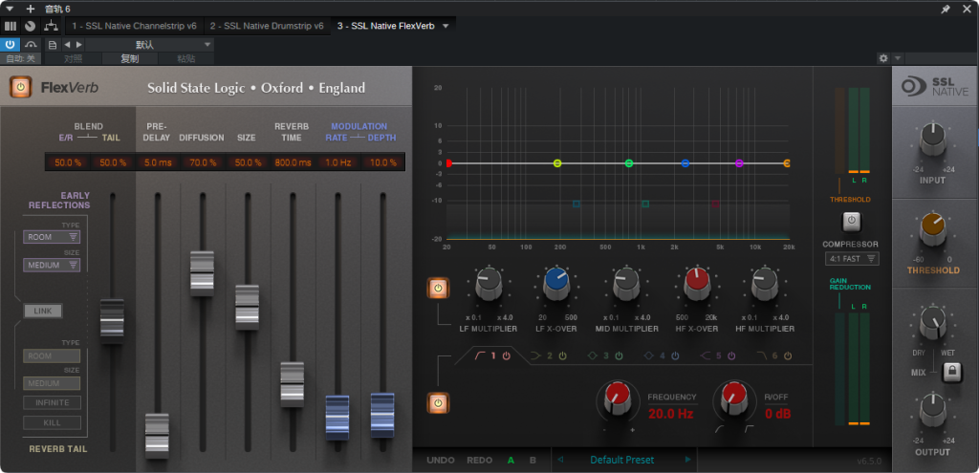
Task: Open Early Reflections TYPE dropdown showing ROOM
Action: point(52,237)
